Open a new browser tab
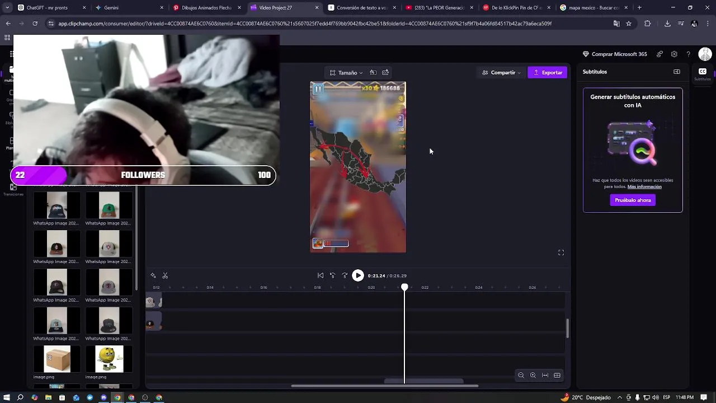The width and height of the screenshot is (716, 403). click(x=639, y=8)
